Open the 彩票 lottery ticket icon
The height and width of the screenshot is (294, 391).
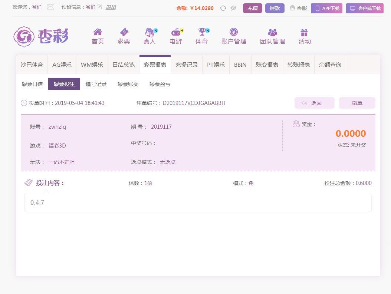[x=124, y=32]
